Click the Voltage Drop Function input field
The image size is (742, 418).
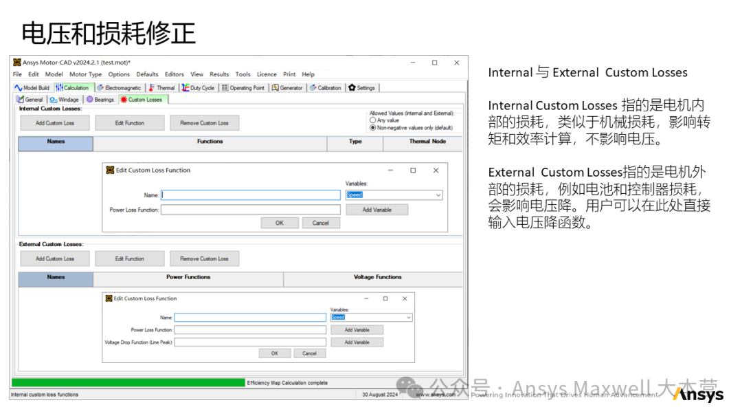[x=250, y=342]
